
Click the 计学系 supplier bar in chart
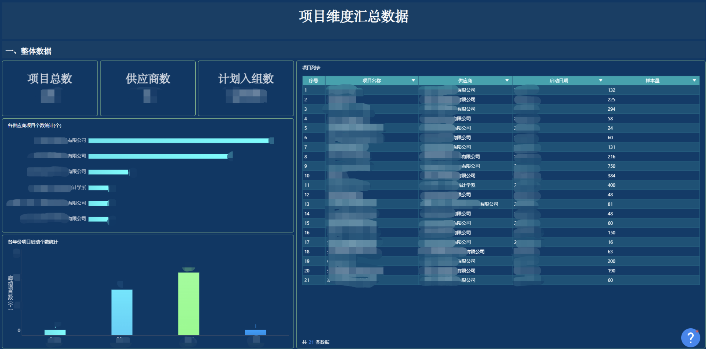click(98, 188)
